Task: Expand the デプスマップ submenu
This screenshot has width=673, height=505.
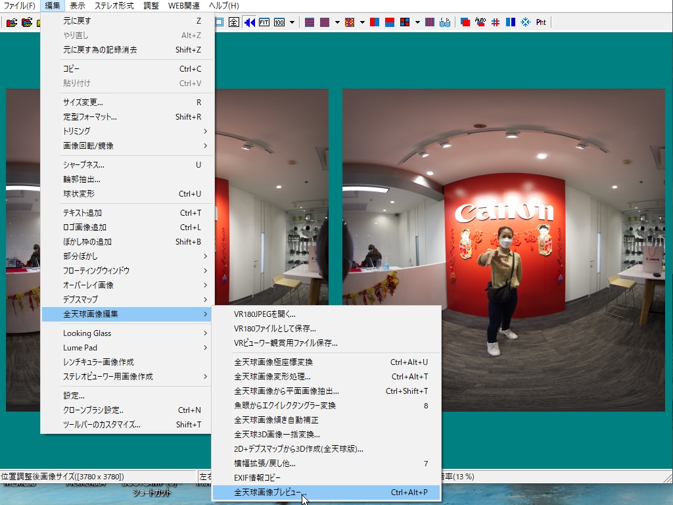Action: coord(128,300)
